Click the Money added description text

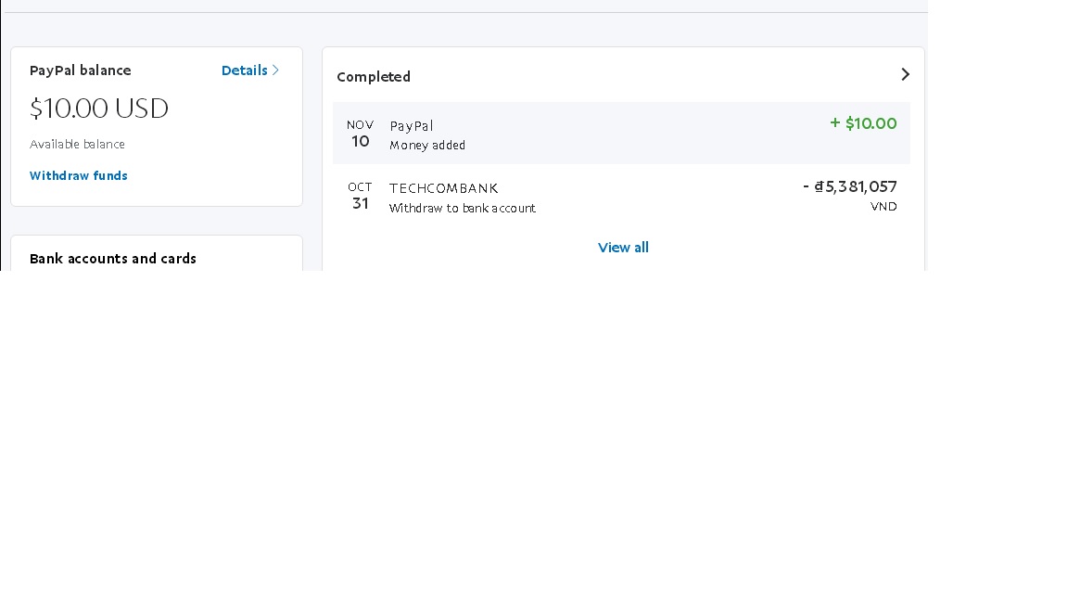(427, 146)
